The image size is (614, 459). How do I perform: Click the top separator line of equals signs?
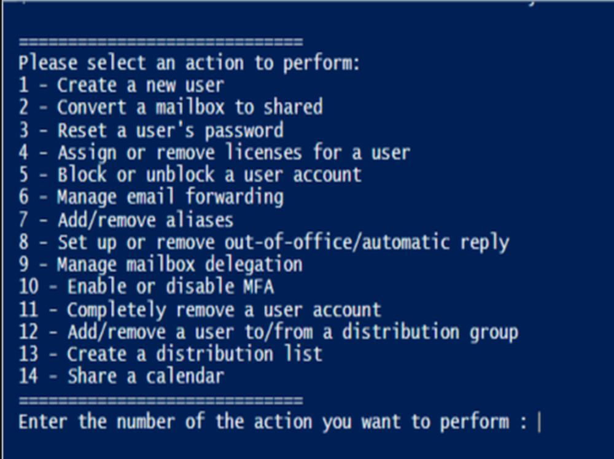160,41
